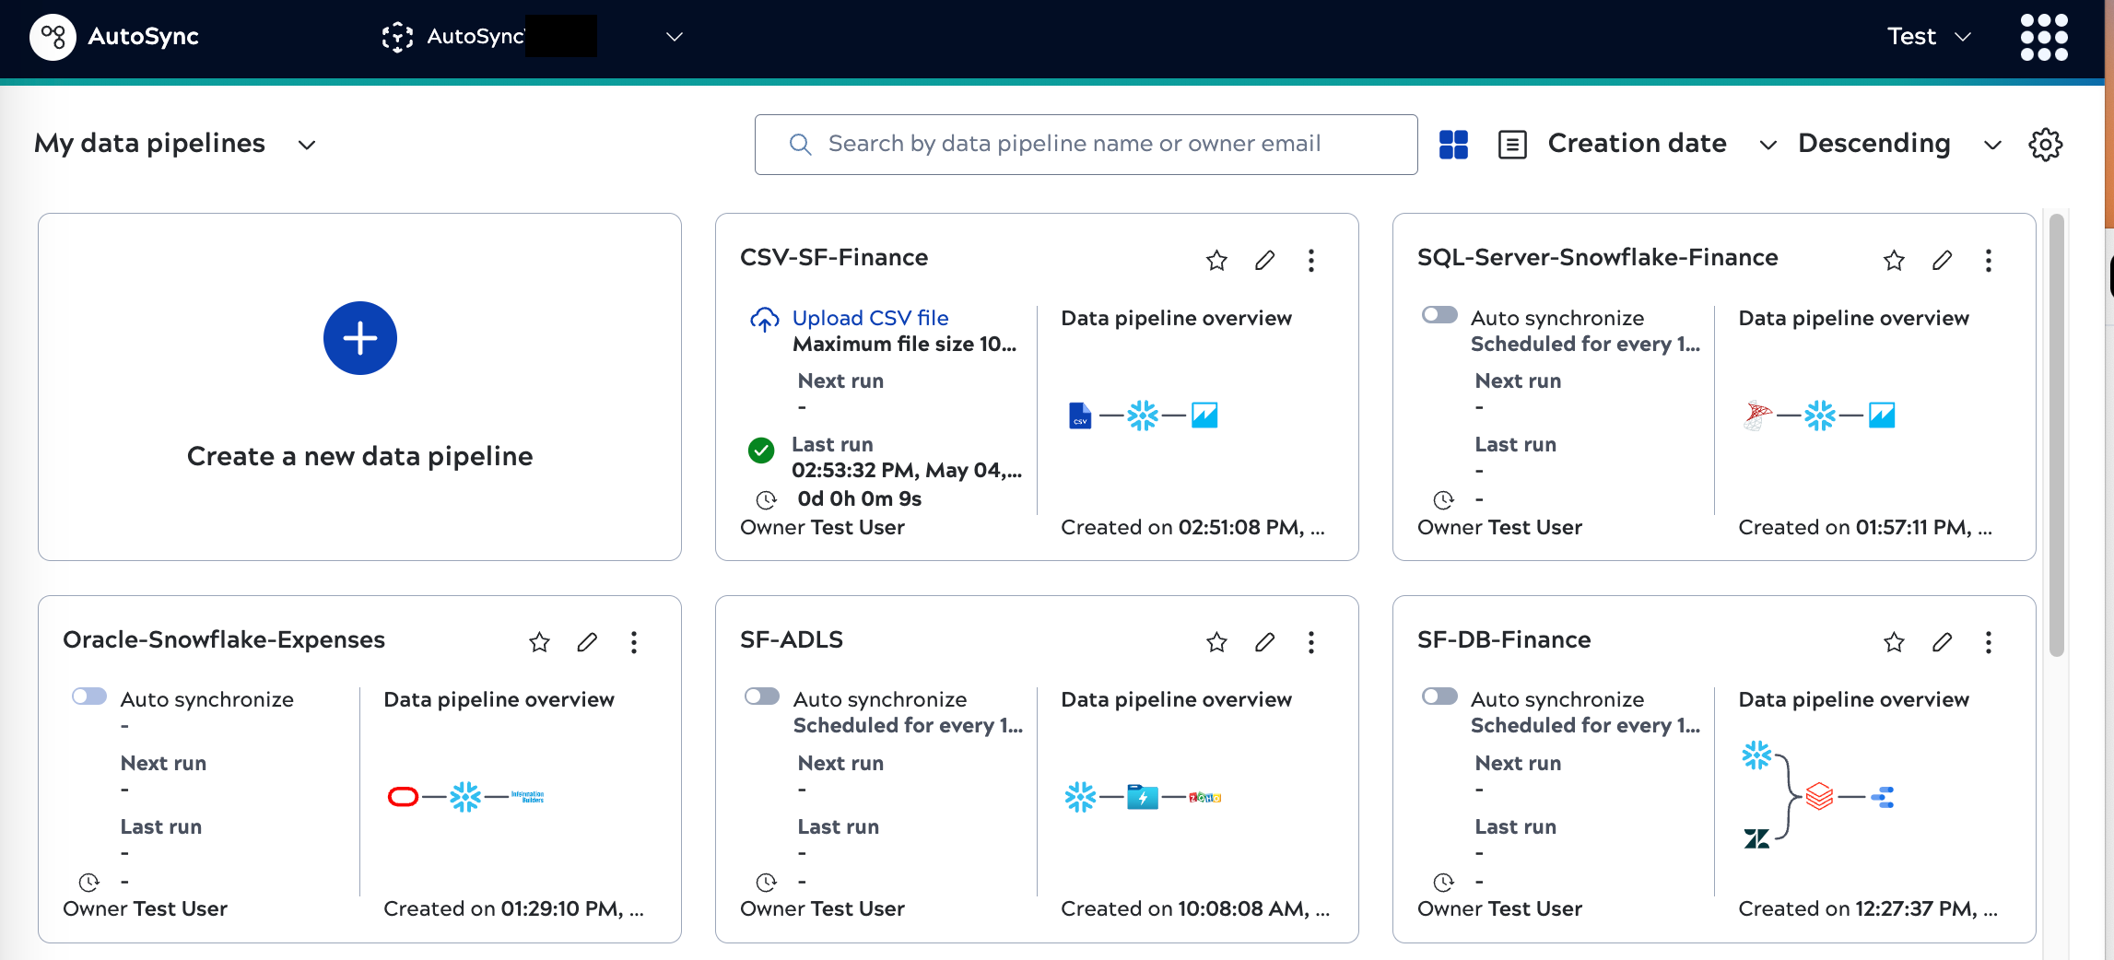
Task: Star the CSV-SF-Finance pipeline as favorite
Action: [x=1216, y=260]
